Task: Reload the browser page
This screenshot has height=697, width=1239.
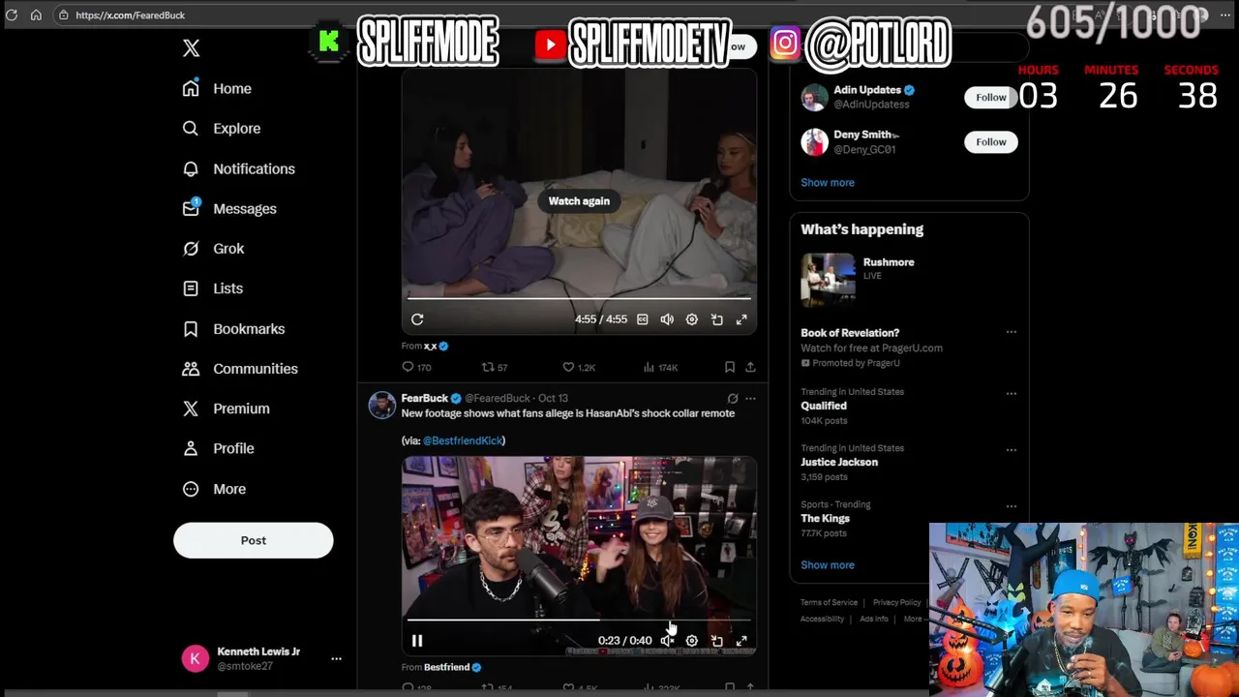Action: point(12,15)
